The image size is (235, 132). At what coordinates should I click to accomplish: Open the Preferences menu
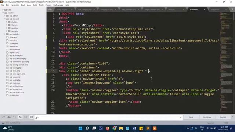(58, 5)
